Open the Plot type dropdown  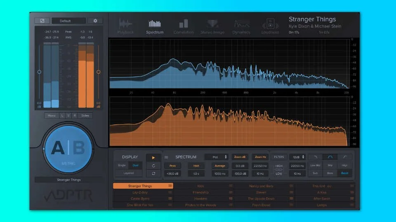click(x=217, y=157)
